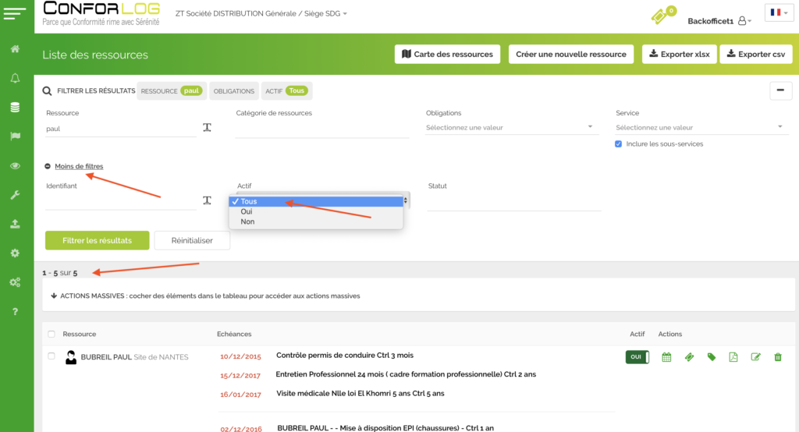Screen dimensions: 799x432
Task: Choose 'Non' in the Actif list
Action: click(x=247, y=221)
